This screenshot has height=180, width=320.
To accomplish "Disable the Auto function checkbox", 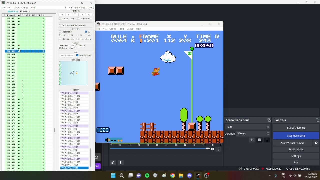I will pyautogui.click(x=77, y=55).
